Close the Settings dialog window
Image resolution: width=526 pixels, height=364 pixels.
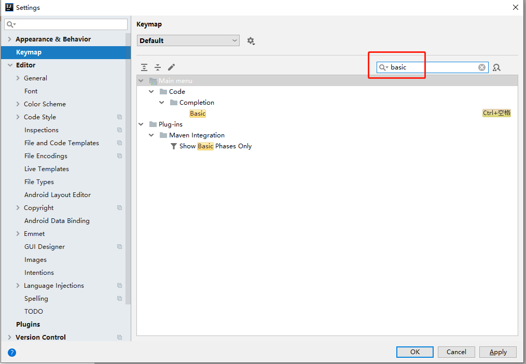point(516,7)
